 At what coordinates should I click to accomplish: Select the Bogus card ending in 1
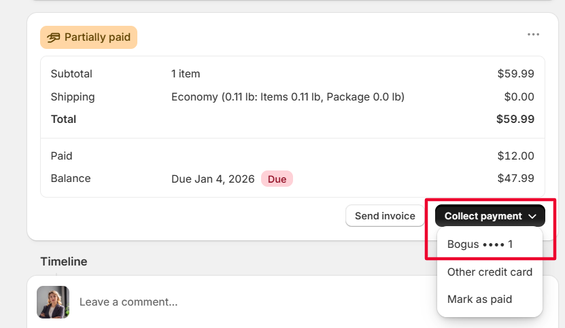pos(480,244)
